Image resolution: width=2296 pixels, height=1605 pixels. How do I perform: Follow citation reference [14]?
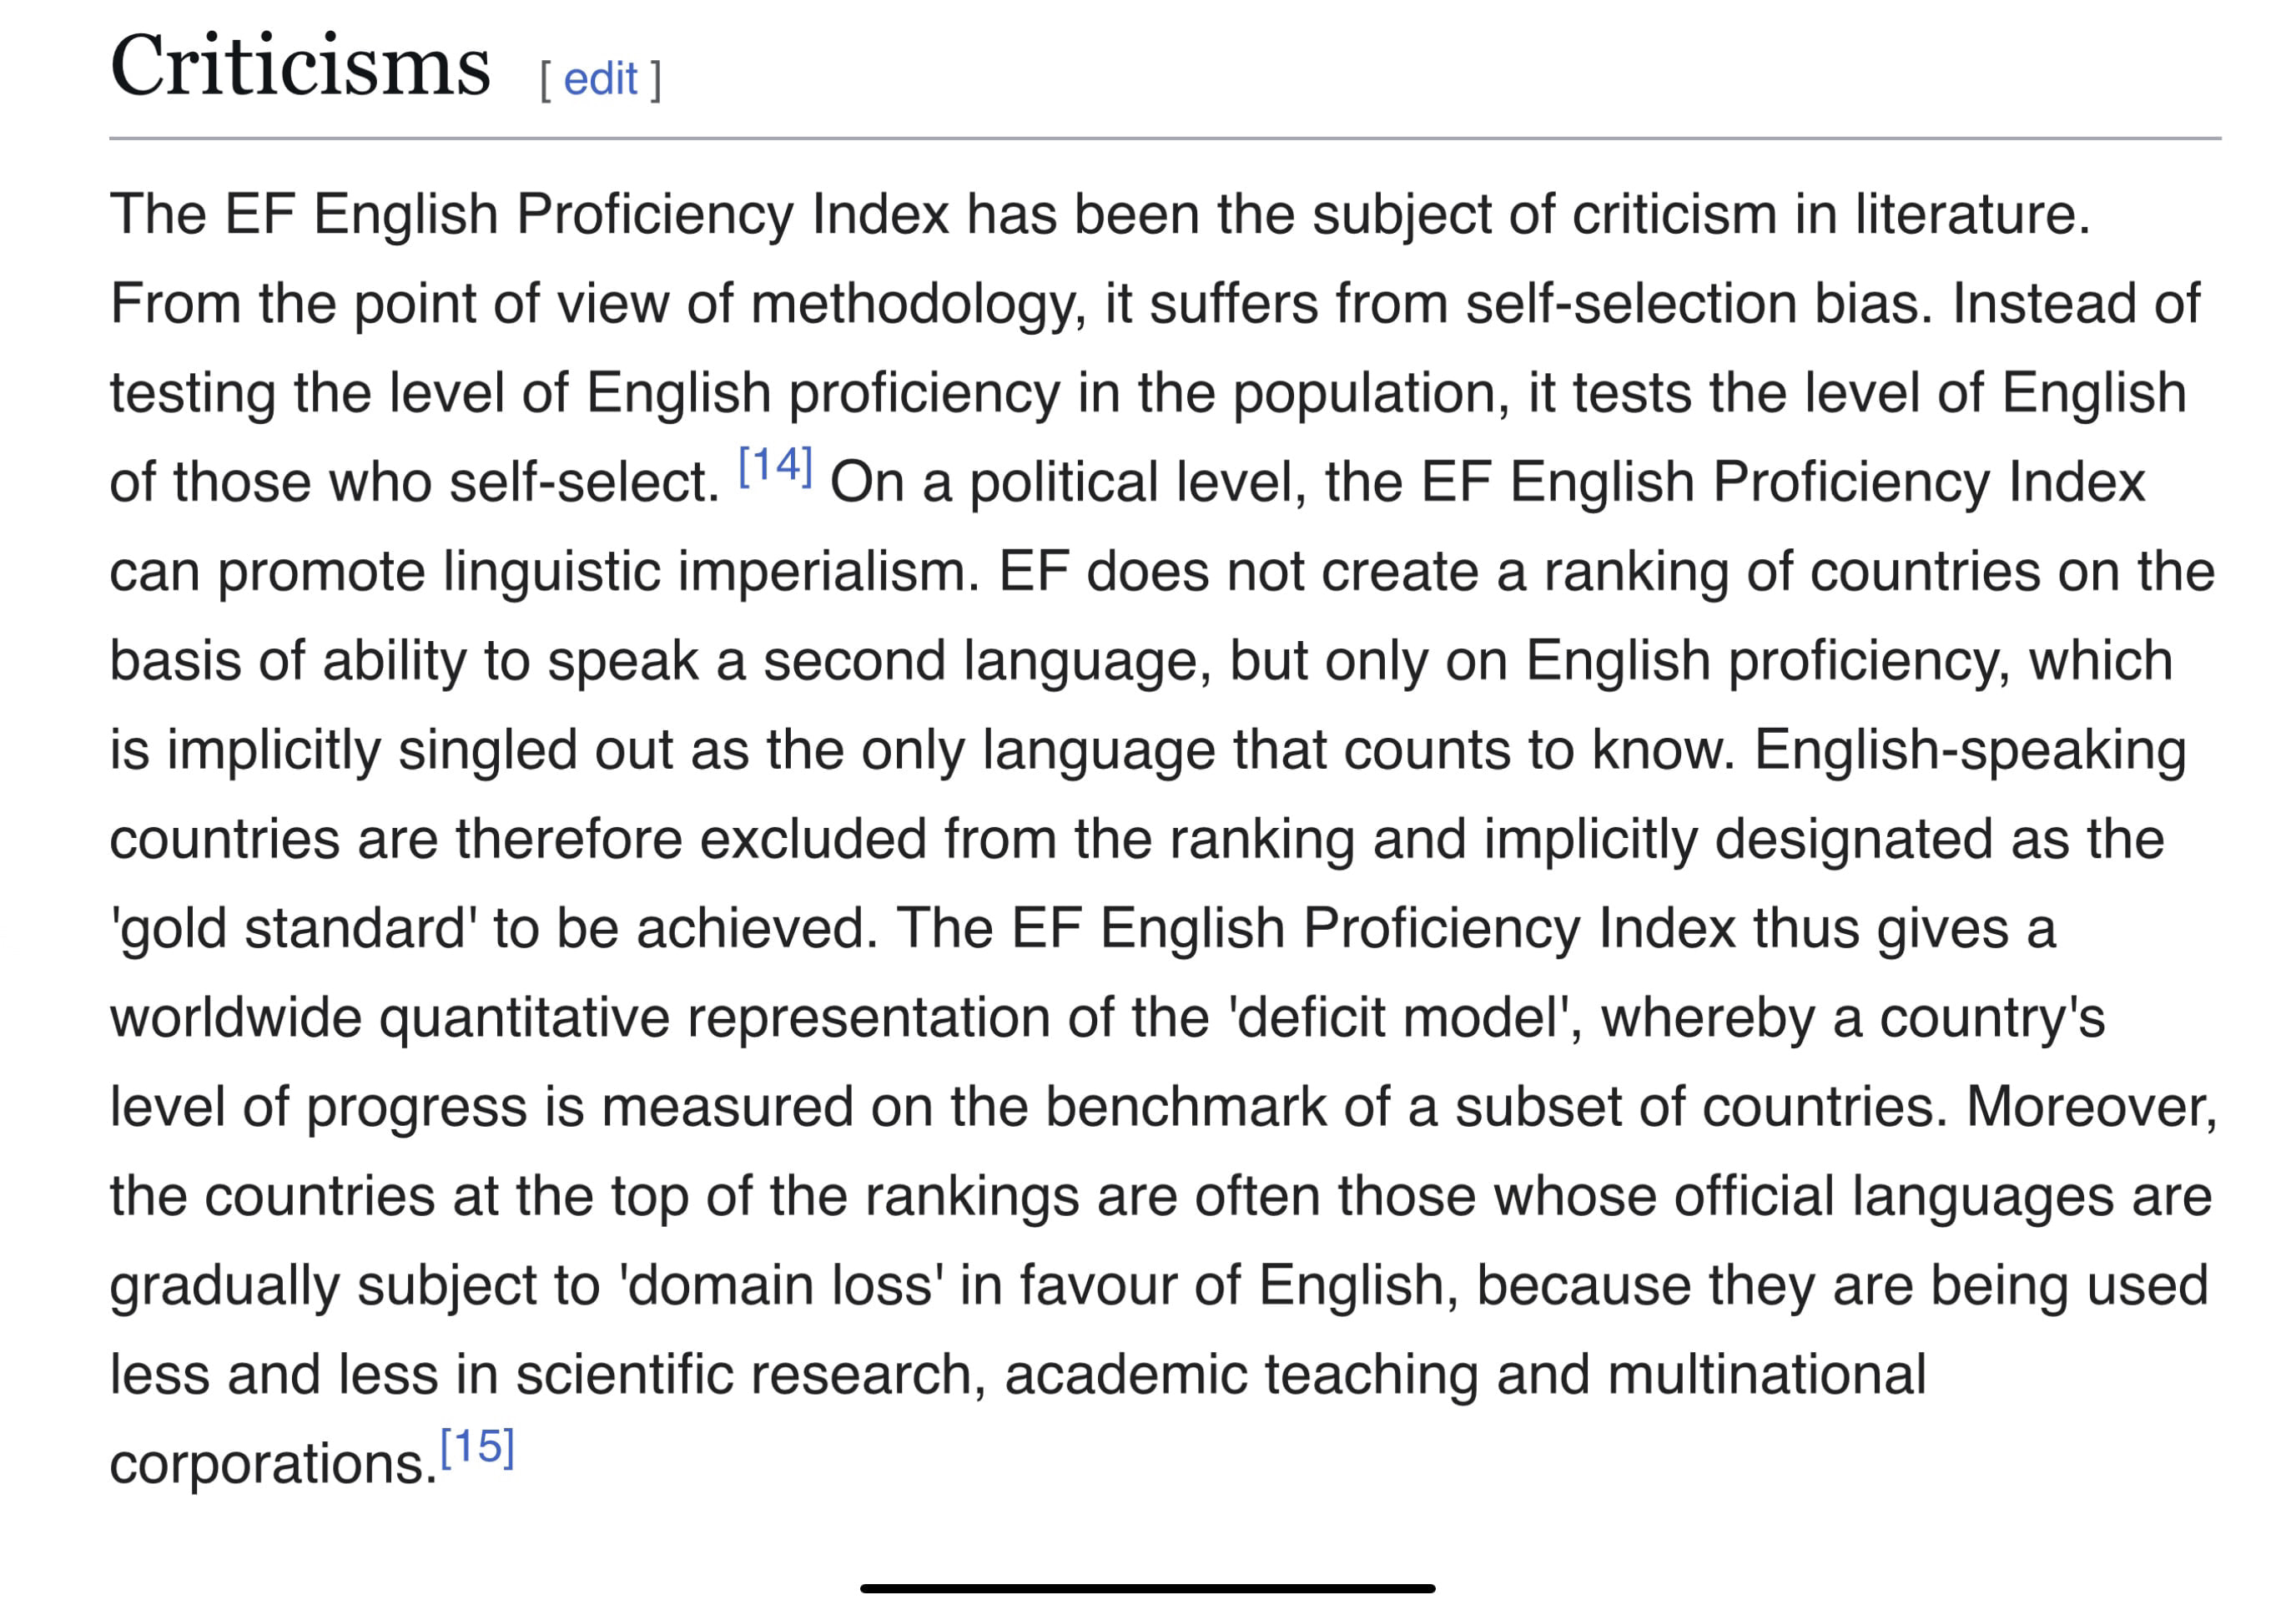(x=775, y=465)
